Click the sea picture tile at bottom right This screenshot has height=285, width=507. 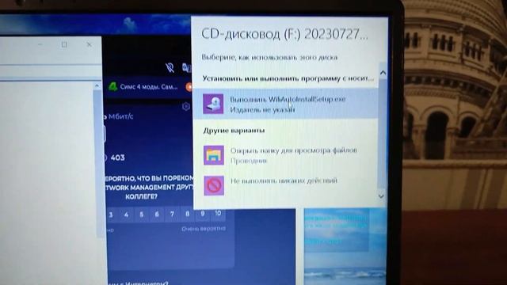tap(345, 246)
